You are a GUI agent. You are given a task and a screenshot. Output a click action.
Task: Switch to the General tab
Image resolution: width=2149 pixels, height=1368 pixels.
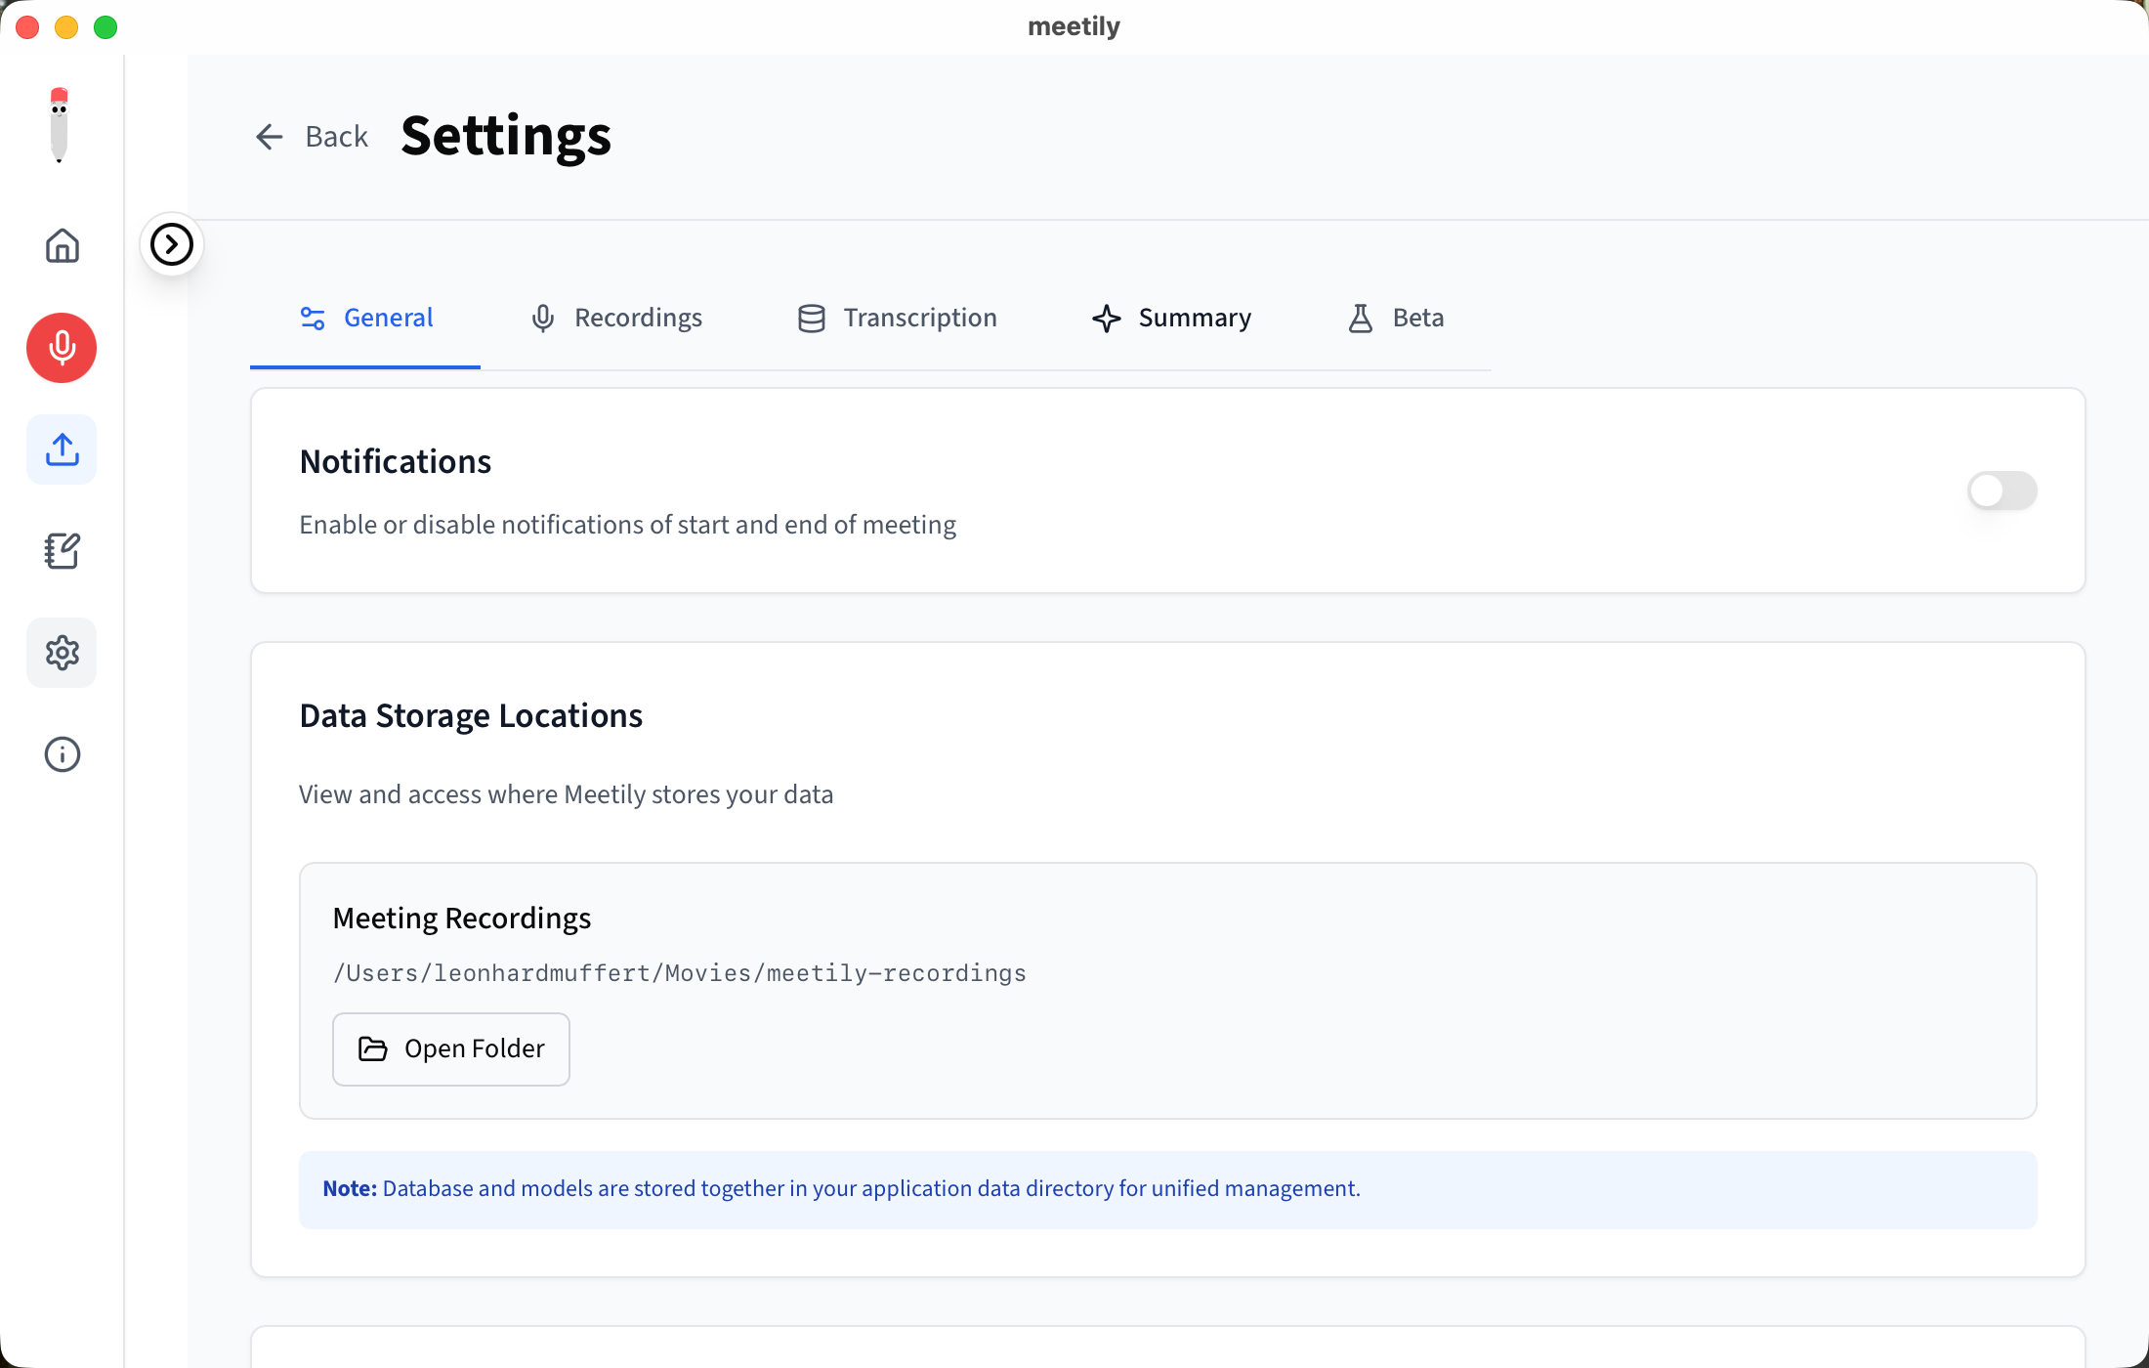click(365, 318)
